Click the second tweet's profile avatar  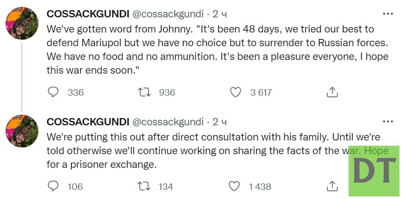[x=22, y=131]
